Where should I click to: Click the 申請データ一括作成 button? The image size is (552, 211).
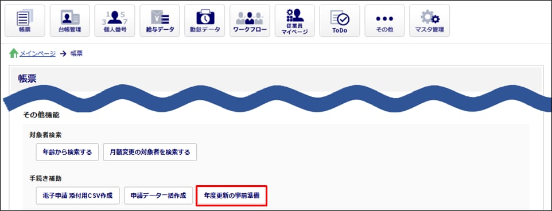[158, 196]
